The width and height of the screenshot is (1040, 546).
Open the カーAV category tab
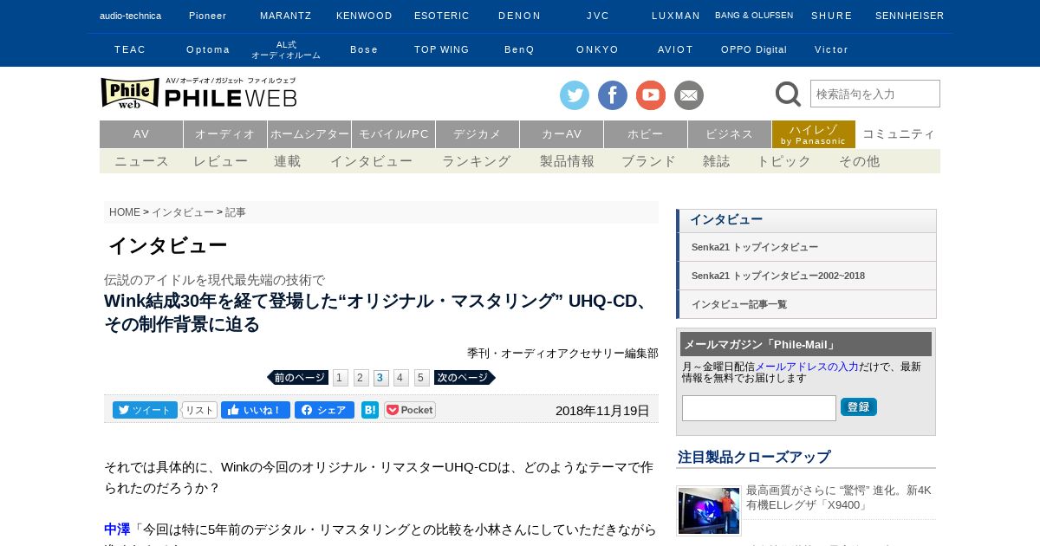(x=562, y=134)
